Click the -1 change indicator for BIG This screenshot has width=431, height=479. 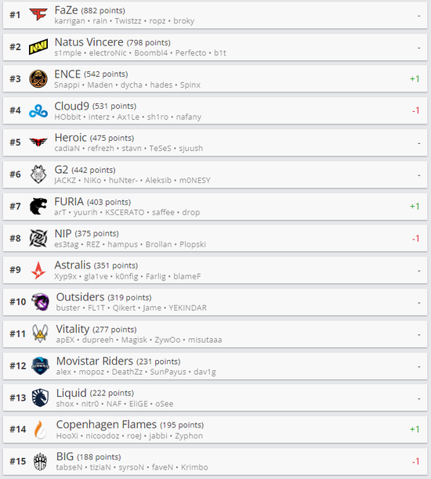[x=415, y=461]
